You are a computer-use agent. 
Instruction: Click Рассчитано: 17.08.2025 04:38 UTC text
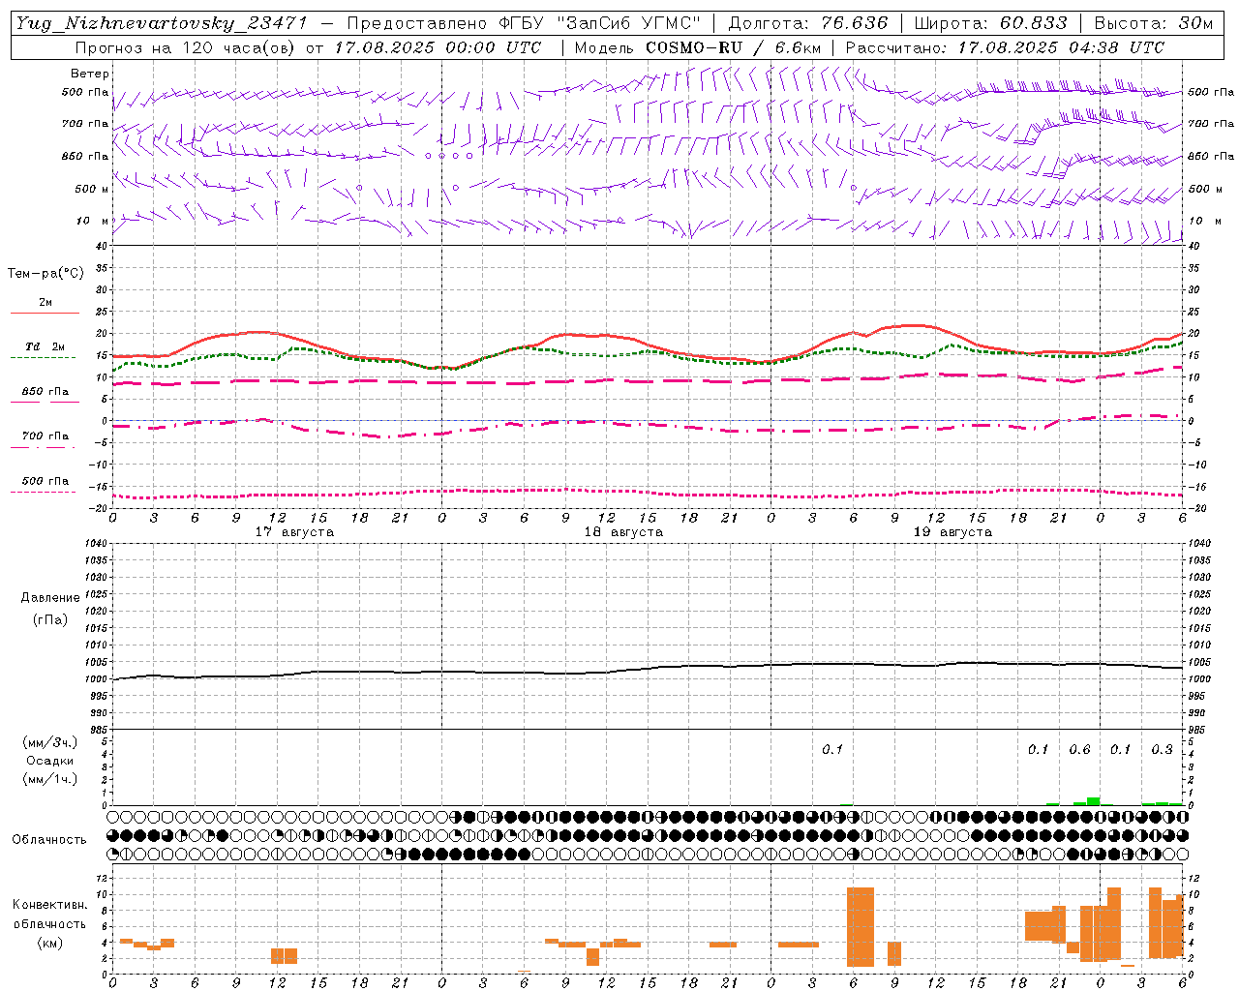point(1005,47)
